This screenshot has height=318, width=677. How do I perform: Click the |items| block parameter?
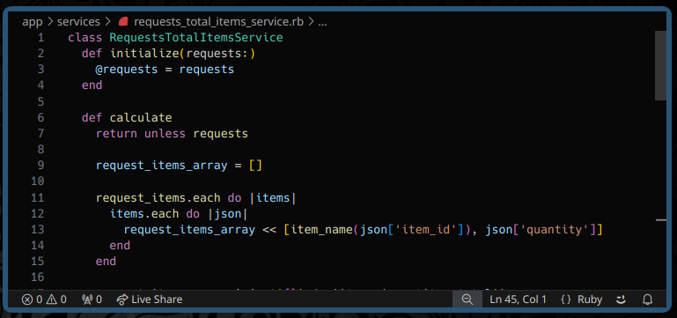click(273, 198)
